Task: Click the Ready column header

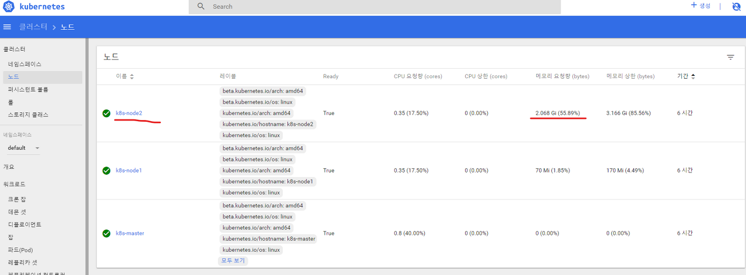Action: (330, 76)
